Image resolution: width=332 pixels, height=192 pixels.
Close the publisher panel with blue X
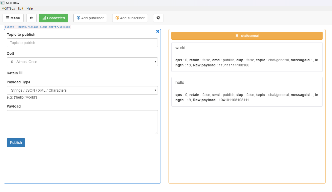tap(158, 31)
